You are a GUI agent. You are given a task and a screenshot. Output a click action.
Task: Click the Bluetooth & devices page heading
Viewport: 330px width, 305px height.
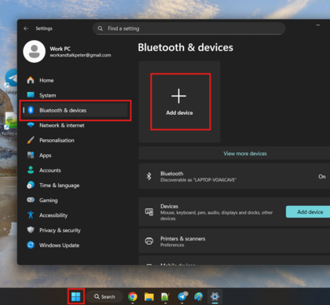click(185, 47)
